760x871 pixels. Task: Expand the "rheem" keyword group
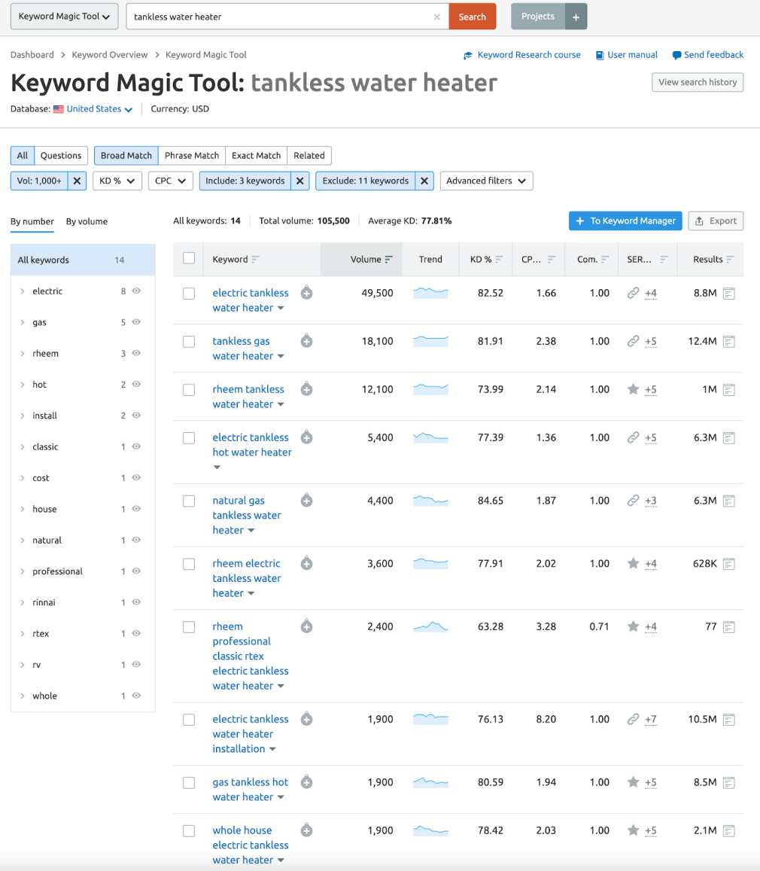21,353
